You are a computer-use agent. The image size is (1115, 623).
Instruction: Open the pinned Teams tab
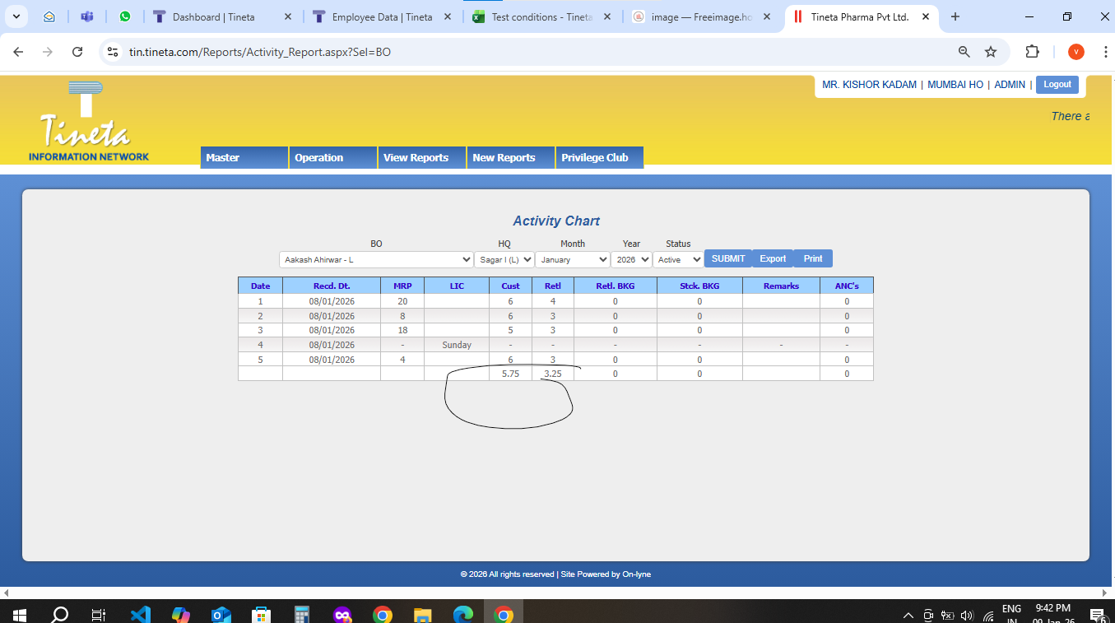(87, 16)
